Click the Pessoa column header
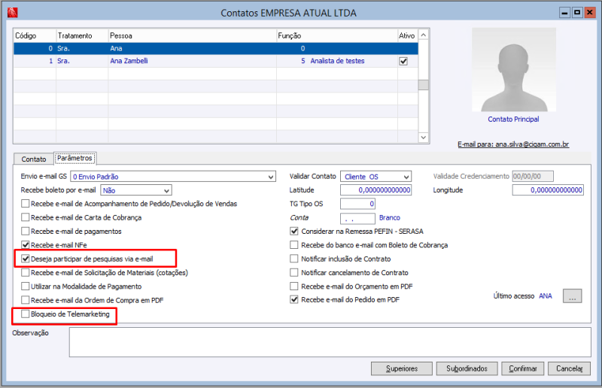 pos(193,35)
